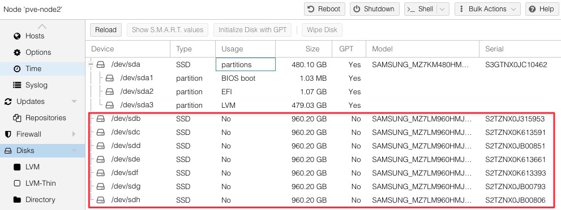561x210 pixels.
Task: Click the LVM-Thin outline square icon
Action: click(17, 183)
